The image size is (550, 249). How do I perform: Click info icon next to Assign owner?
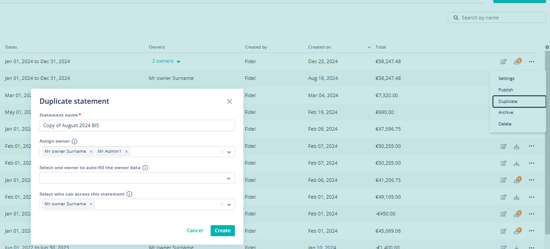(x=74, y=142)
